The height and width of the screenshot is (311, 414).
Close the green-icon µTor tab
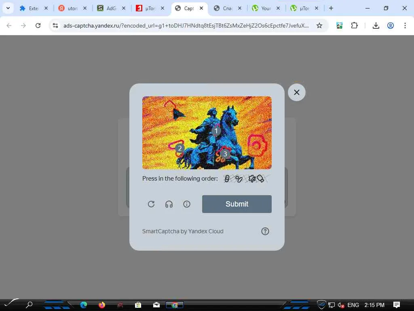click(x=317, y=8)
